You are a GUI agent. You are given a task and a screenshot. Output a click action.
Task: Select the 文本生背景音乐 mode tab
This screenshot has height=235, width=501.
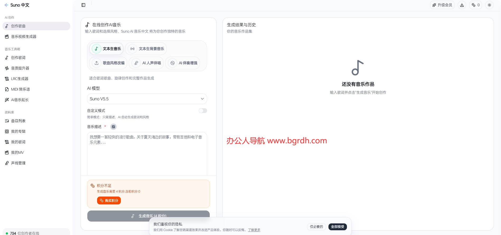click(146, 49)
